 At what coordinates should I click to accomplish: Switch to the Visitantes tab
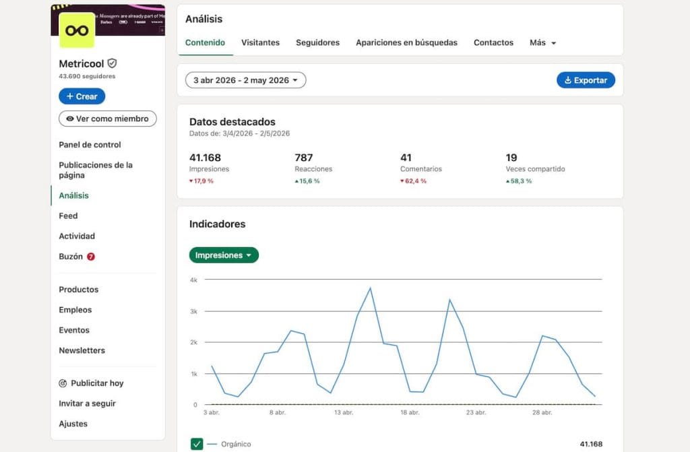(x=261, y=42)
